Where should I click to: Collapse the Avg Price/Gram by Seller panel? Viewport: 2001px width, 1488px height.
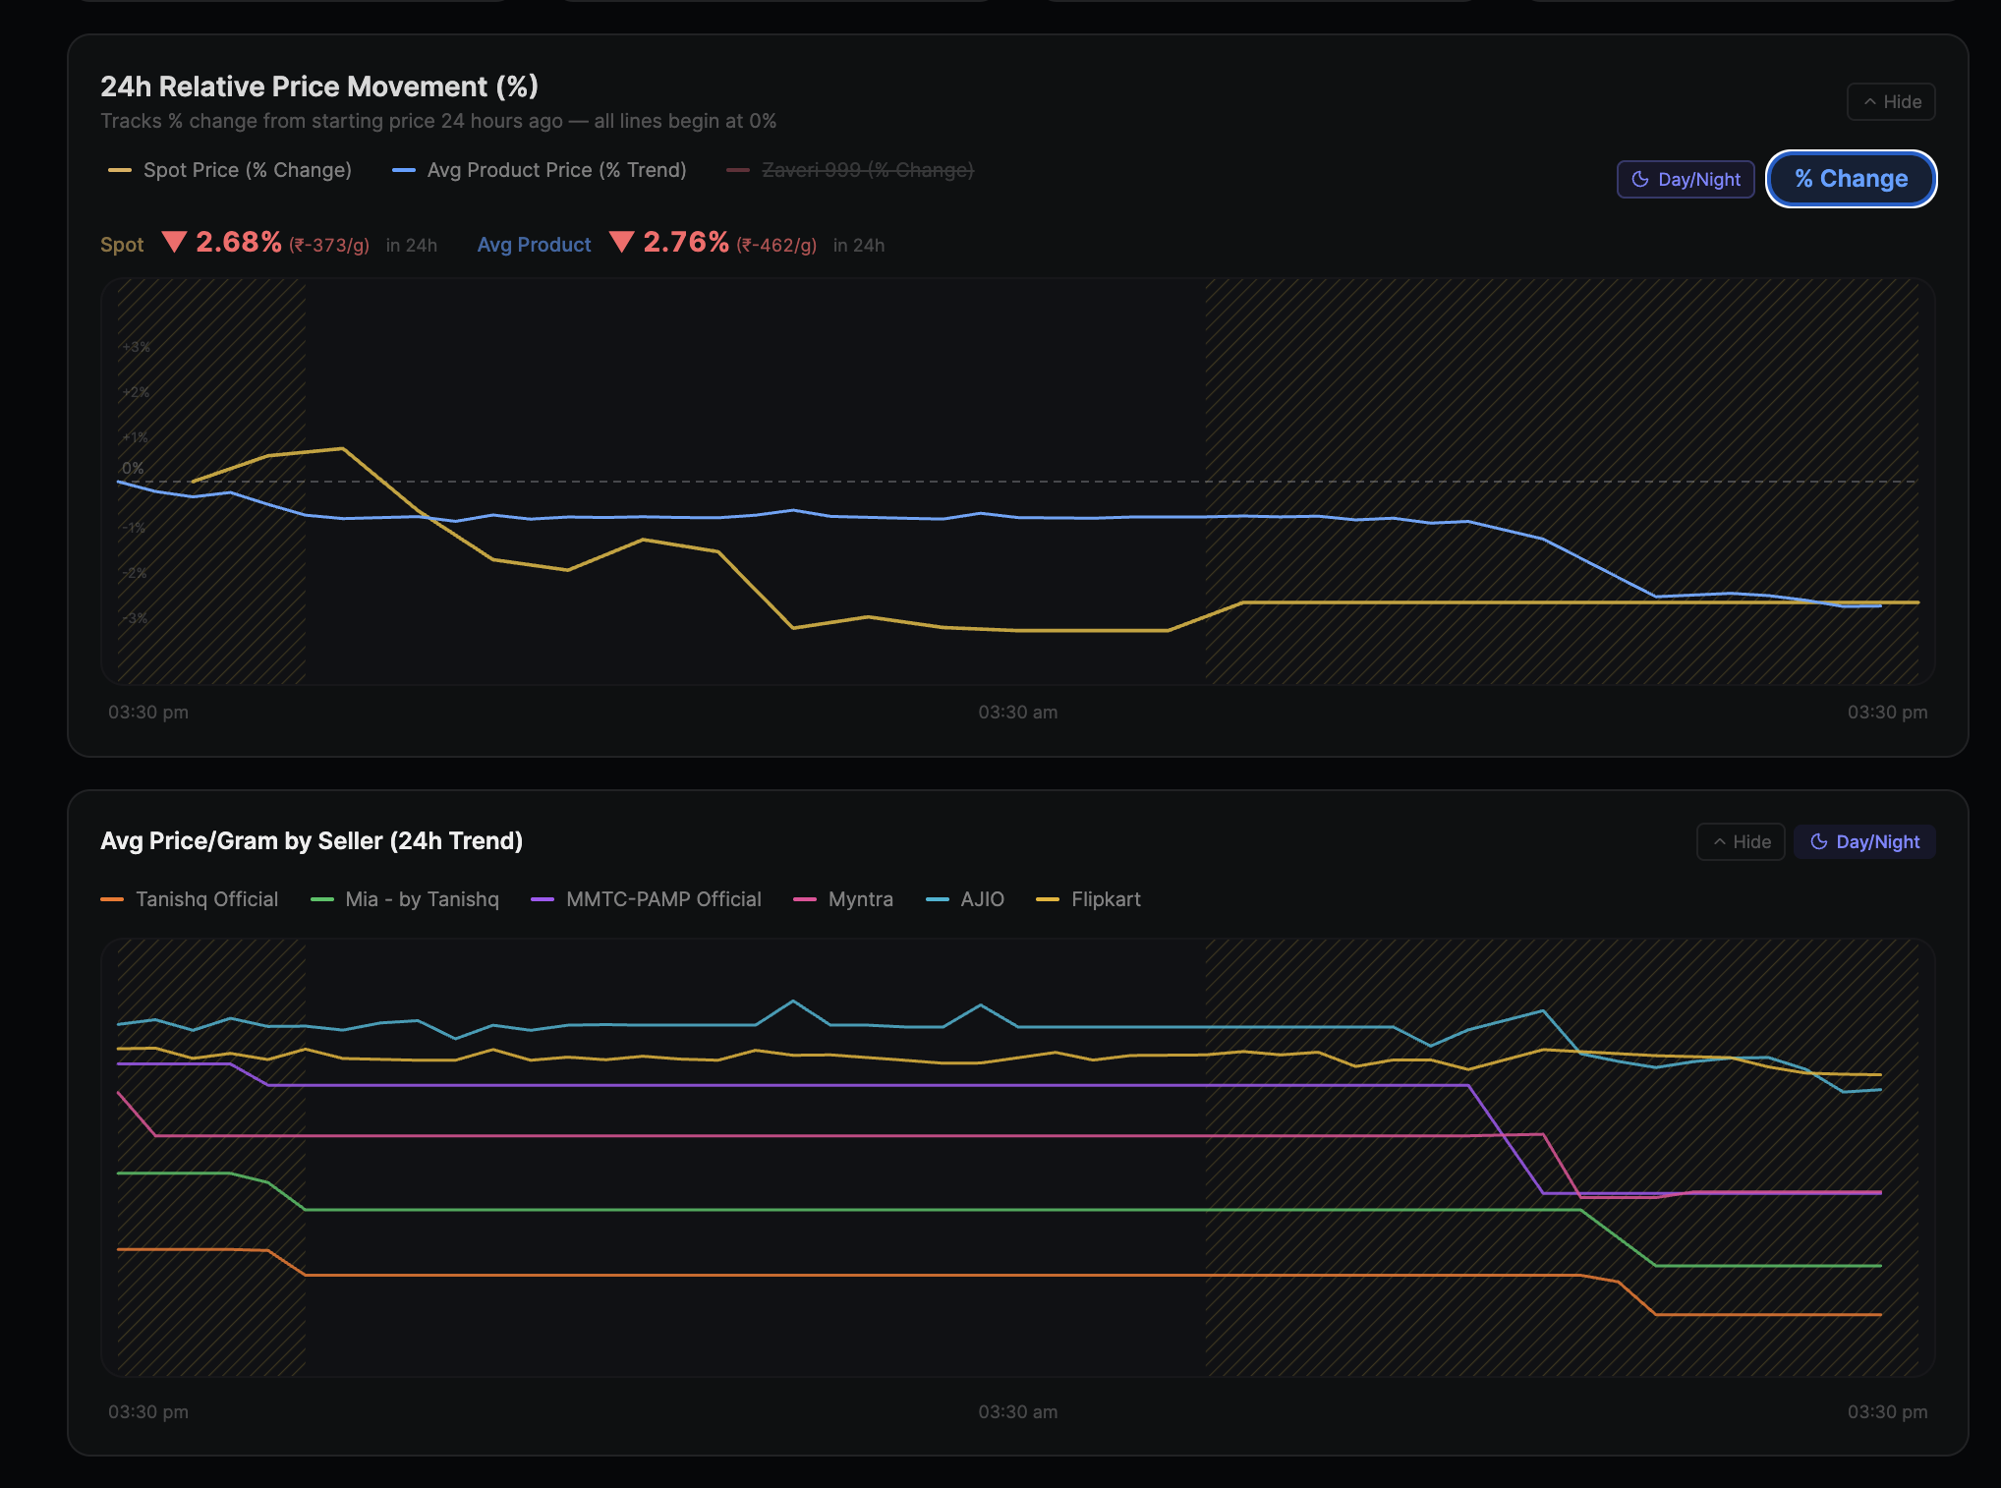point(1741,842)
